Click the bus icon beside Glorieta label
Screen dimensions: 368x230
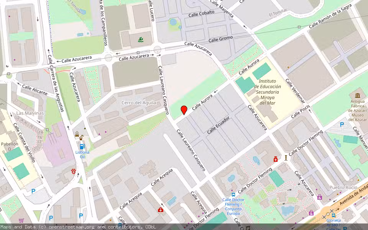333,215
